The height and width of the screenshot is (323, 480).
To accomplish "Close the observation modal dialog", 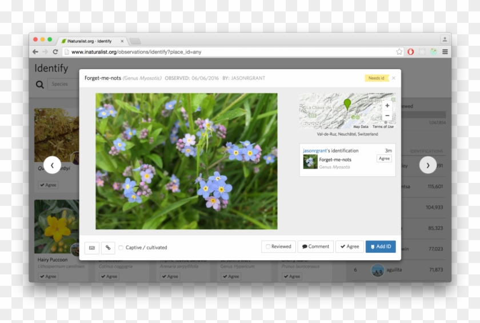I will [393, 78].
